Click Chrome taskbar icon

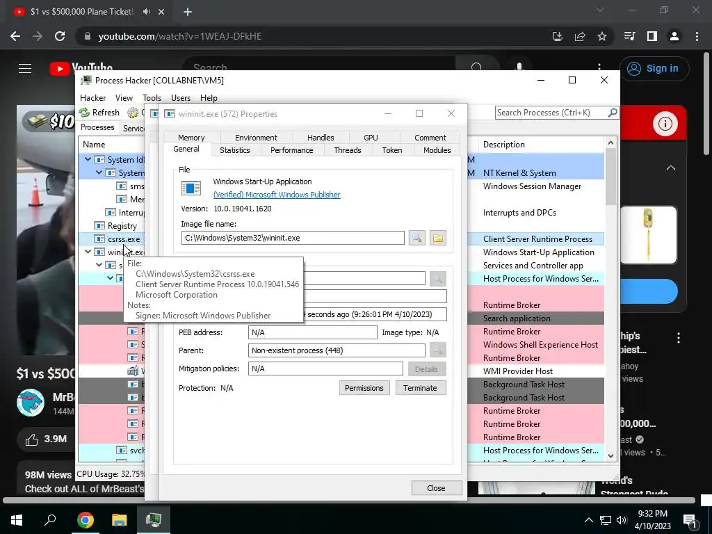point(85,519)
